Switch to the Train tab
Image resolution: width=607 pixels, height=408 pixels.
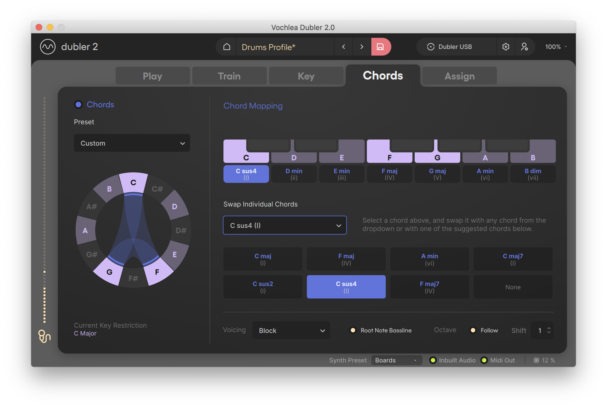[229, 76]
